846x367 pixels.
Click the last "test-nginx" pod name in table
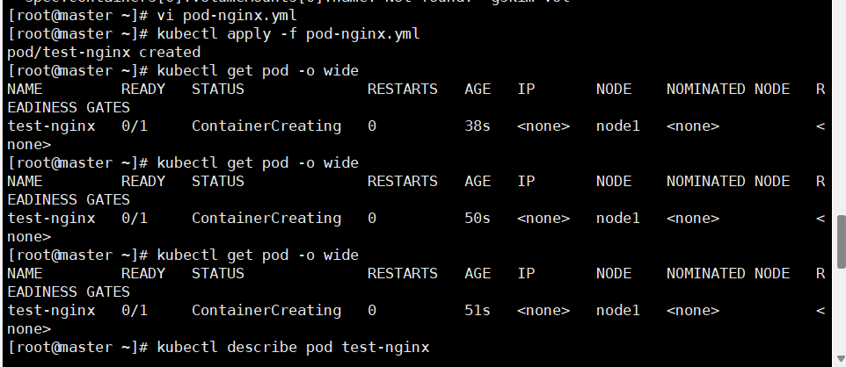[x=51, y=311]
